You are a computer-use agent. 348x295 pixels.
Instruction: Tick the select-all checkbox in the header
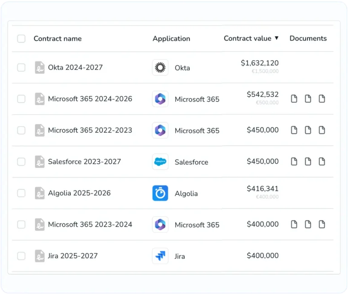(21, 39)
